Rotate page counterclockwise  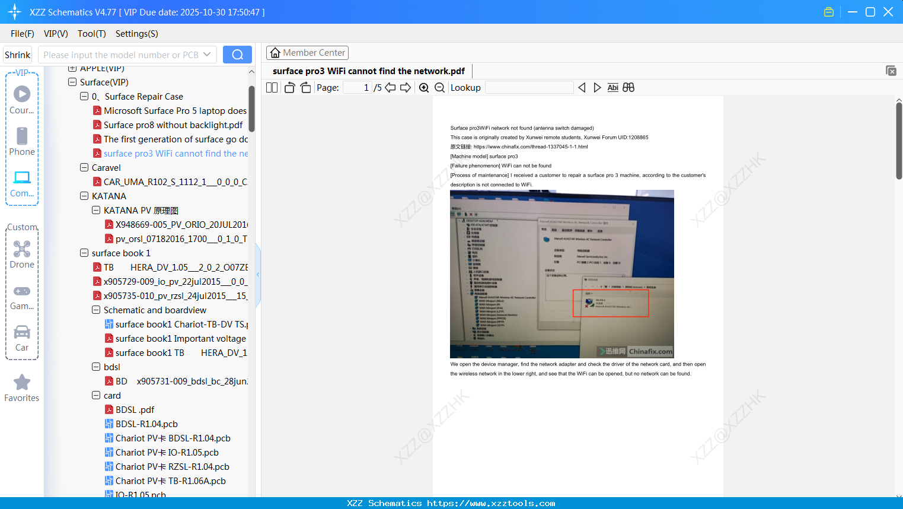(289, 87)
